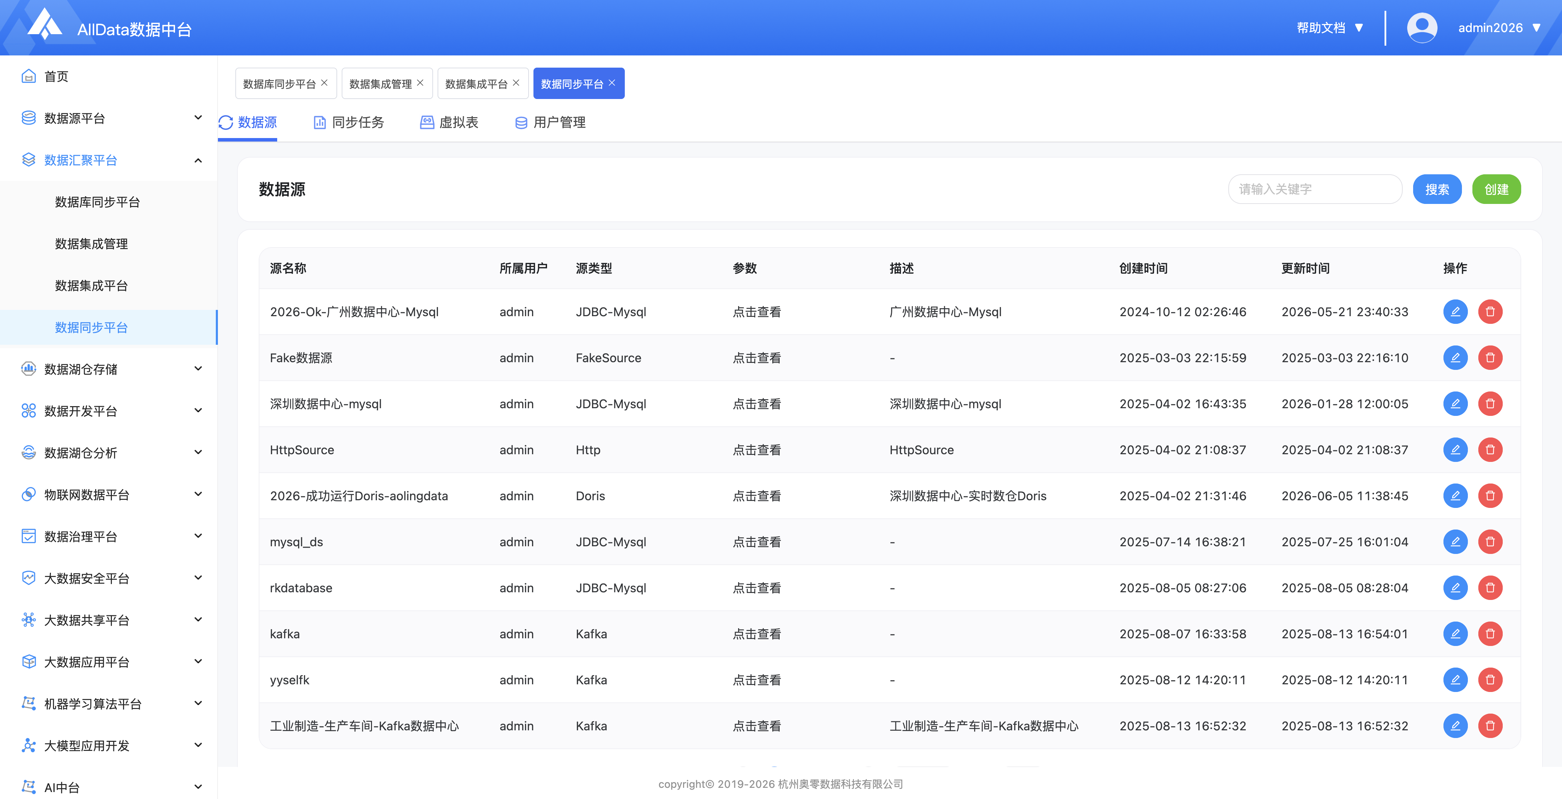This screenshot has width=1562, height=799.
Task: Delete the kafka data source
Action: [x=1490, y=634]
